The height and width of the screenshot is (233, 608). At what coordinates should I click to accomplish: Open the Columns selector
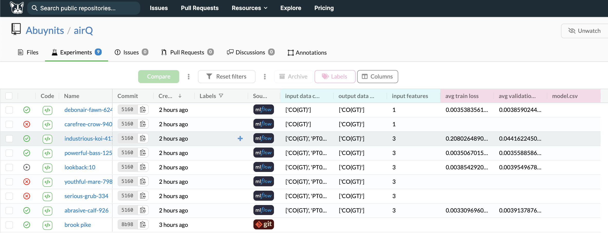[x=377, y=76]
